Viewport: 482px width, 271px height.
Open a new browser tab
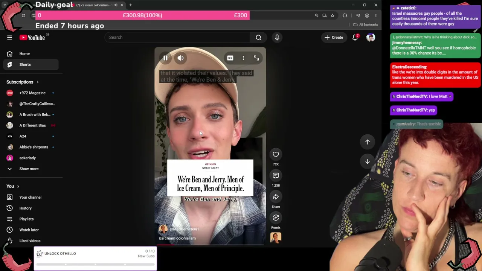[130, 5]
